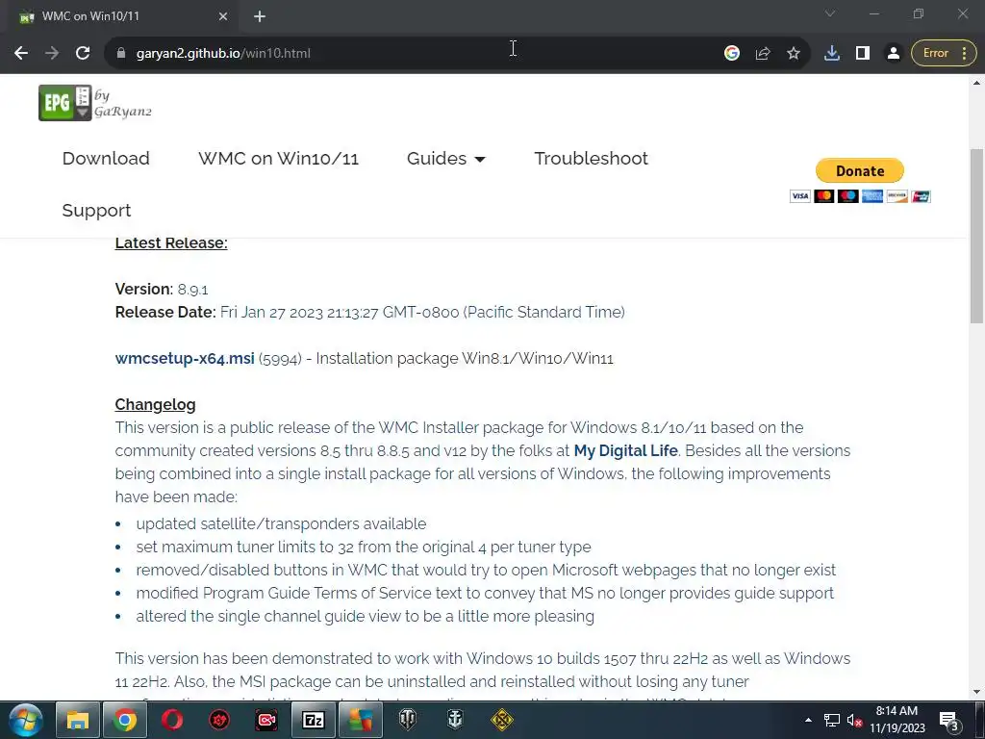Click the scrollbar up arrow
The image size is (985, 739).
976,83
